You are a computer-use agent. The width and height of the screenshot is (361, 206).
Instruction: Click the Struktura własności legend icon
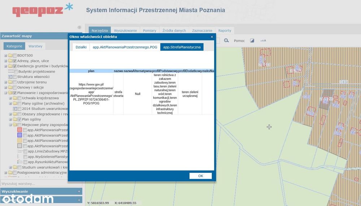(x=10, y=77)
